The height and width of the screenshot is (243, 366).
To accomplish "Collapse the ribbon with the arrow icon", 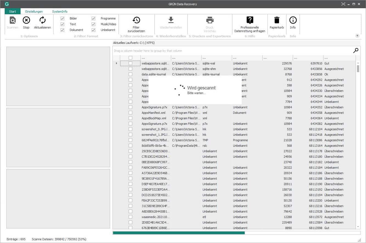I will [357, 36].
